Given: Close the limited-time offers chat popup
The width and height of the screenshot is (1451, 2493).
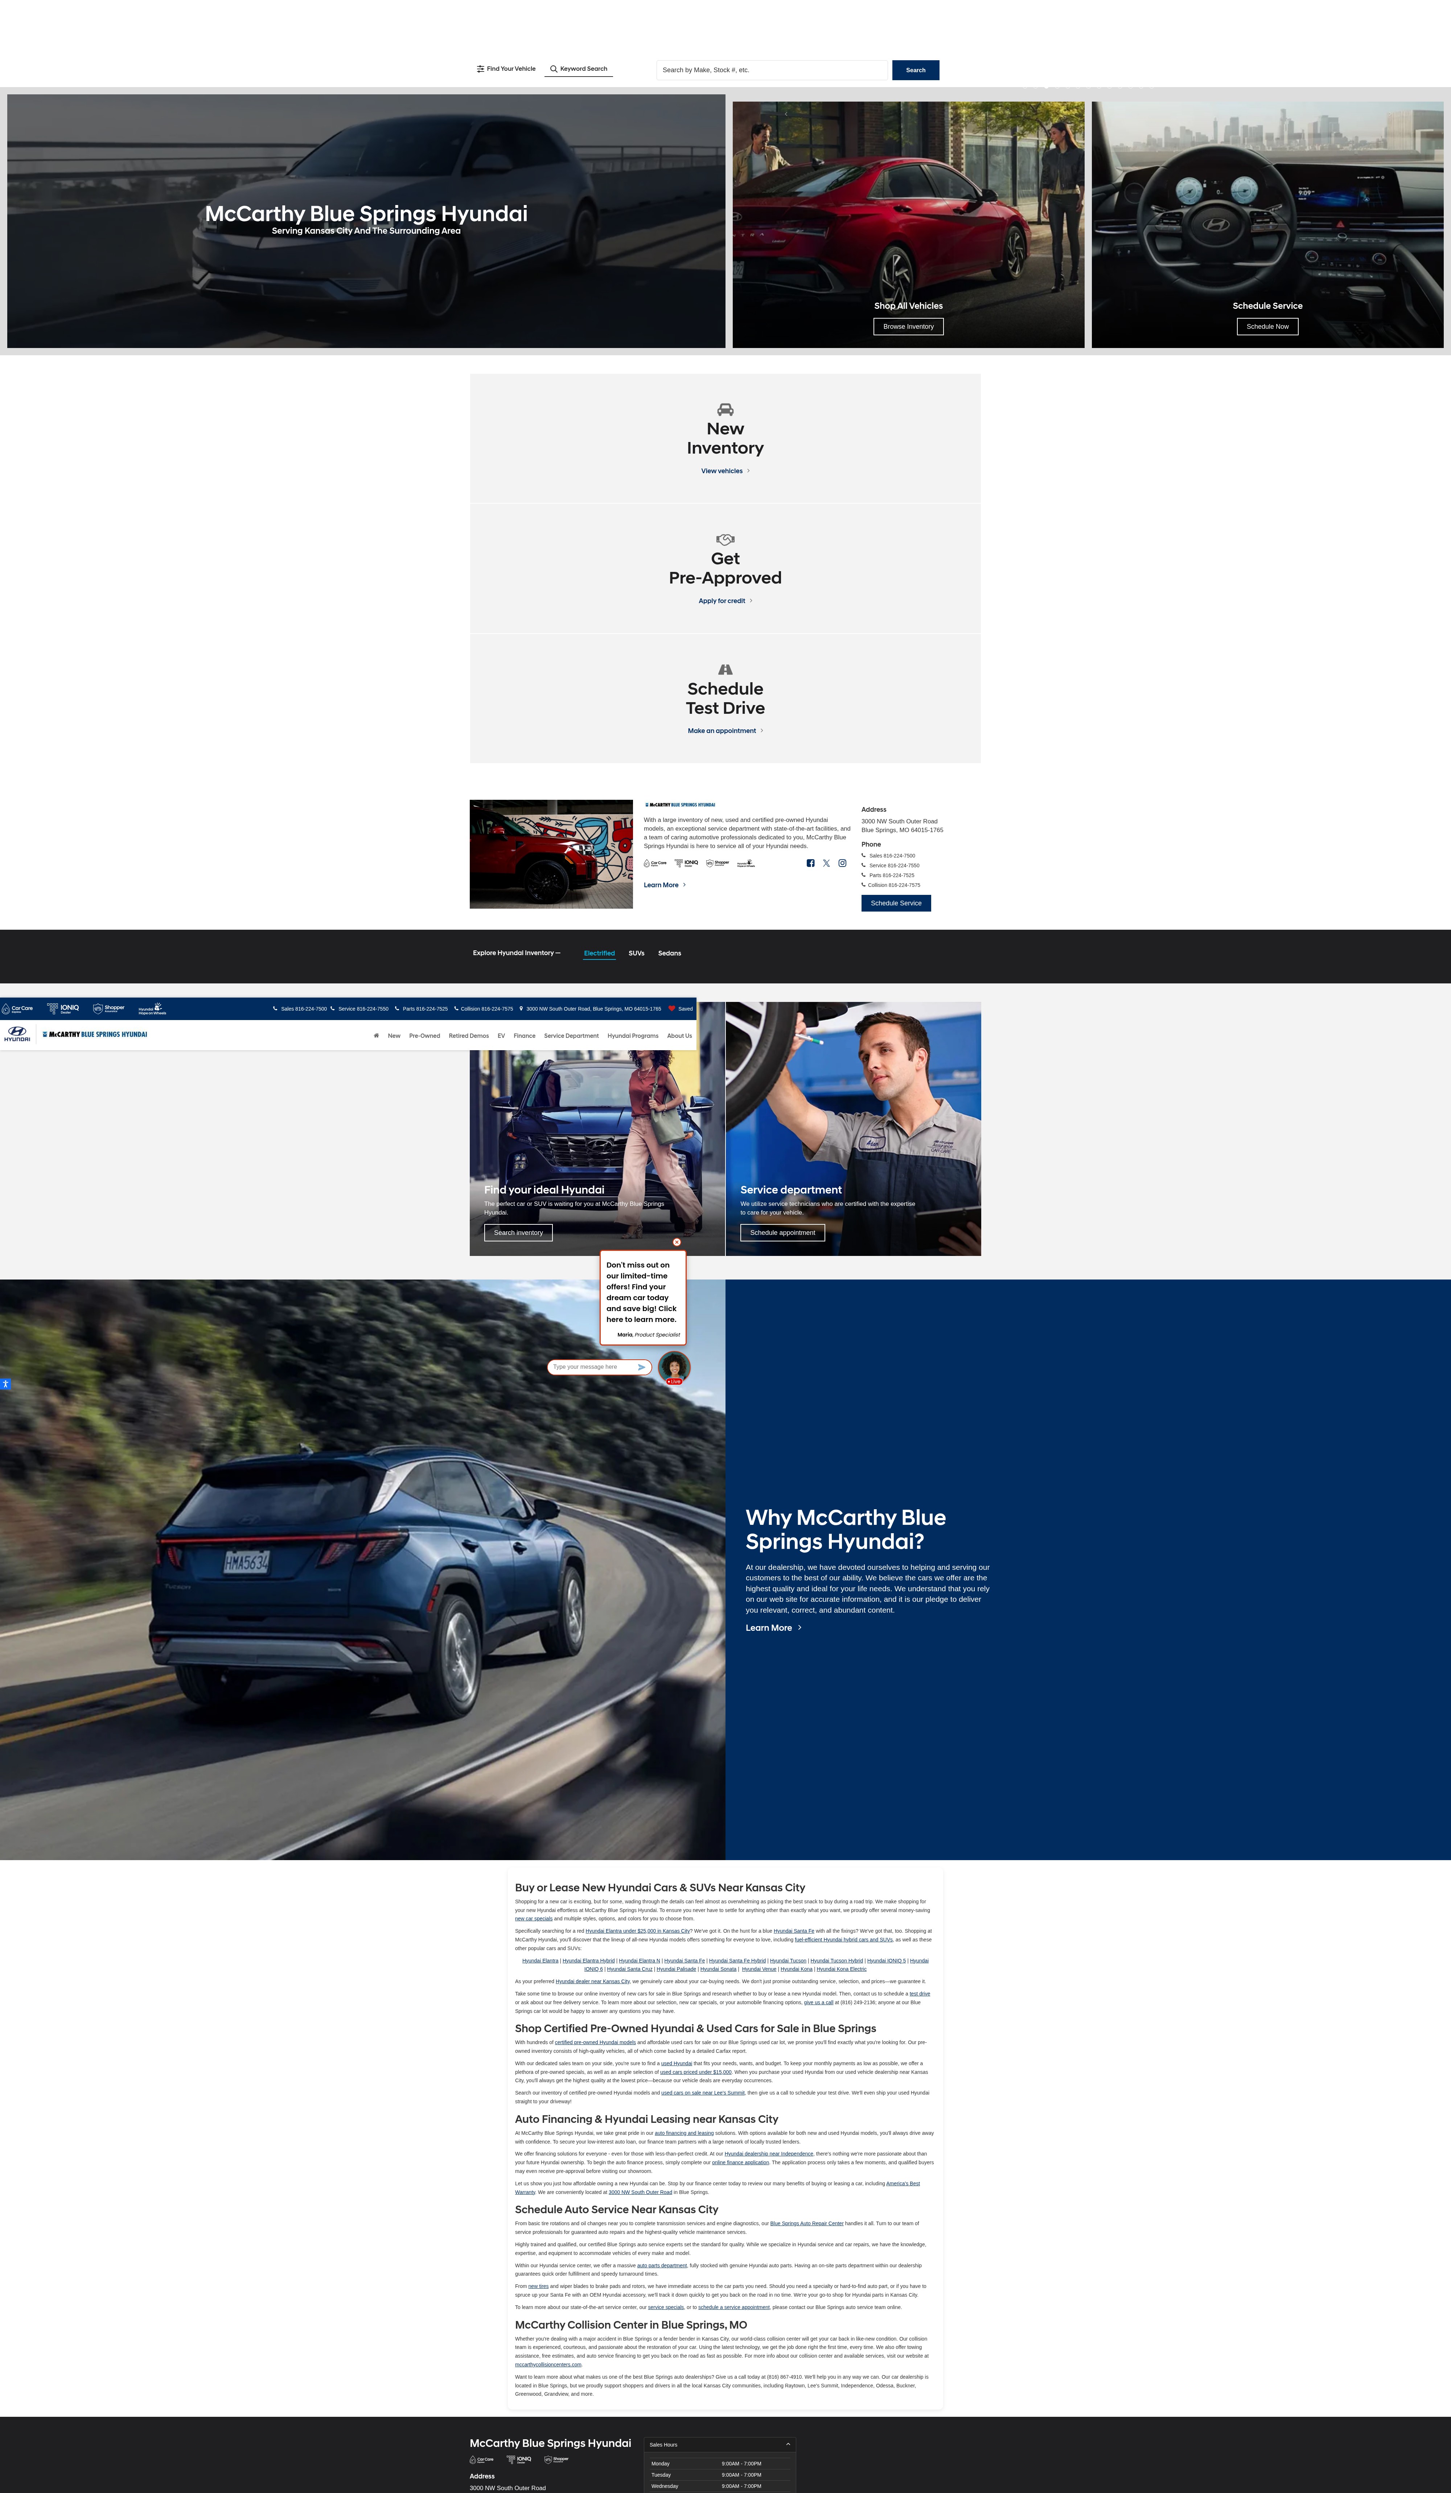Looking at the screenshot, I should pos(677,1243).
